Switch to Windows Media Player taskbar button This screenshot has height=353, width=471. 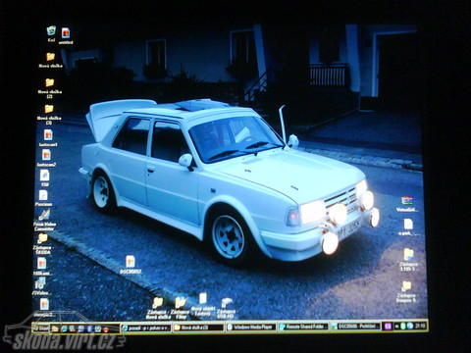[251, 327]
